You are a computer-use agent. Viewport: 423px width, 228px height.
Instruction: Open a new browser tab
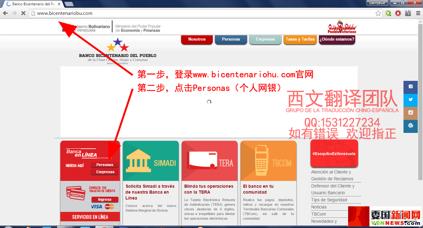(69, 4)
